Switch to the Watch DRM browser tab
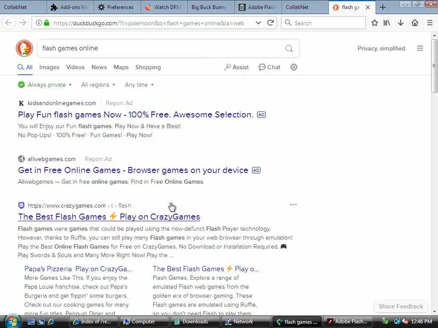The height and width of the screenshot is (328, 438). (x=164, y=7)
